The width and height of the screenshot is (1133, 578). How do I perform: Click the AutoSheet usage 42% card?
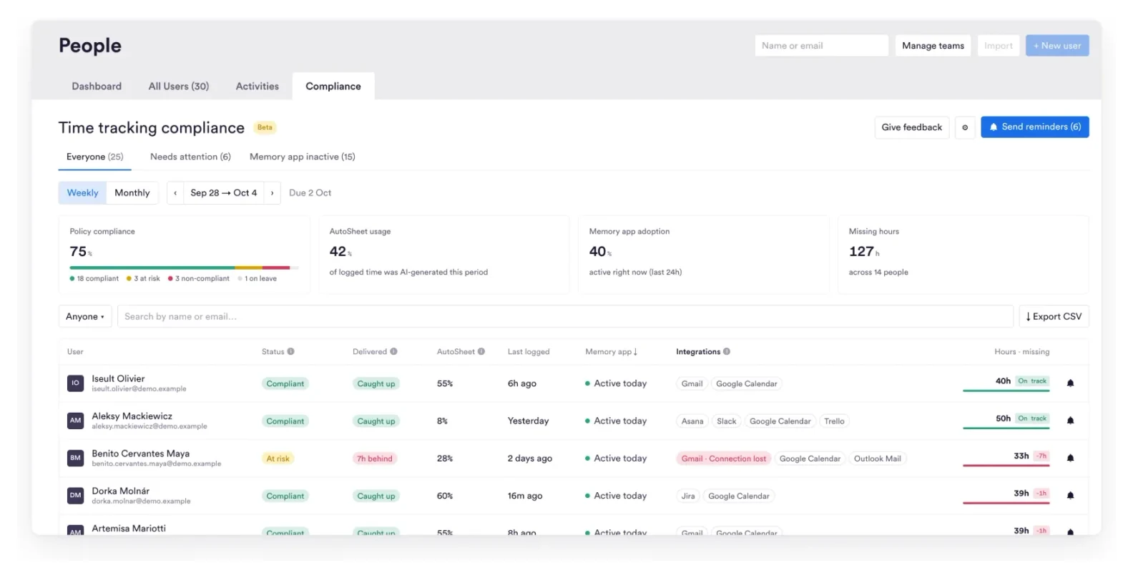point(443,255)
